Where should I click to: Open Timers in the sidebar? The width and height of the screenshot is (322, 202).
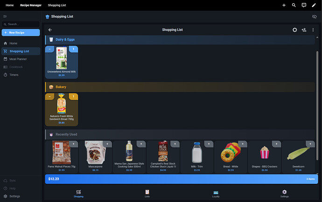pyautogui.click(x=21, y=75)
